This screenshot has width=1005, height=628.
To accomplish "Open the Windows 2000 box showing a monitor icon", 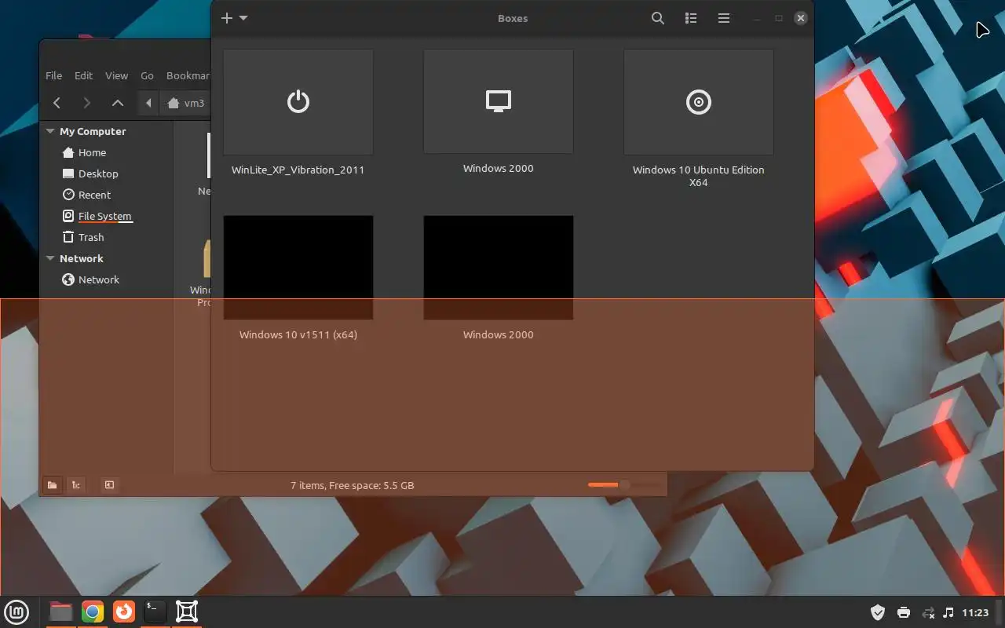I will [x=499, y=101].
